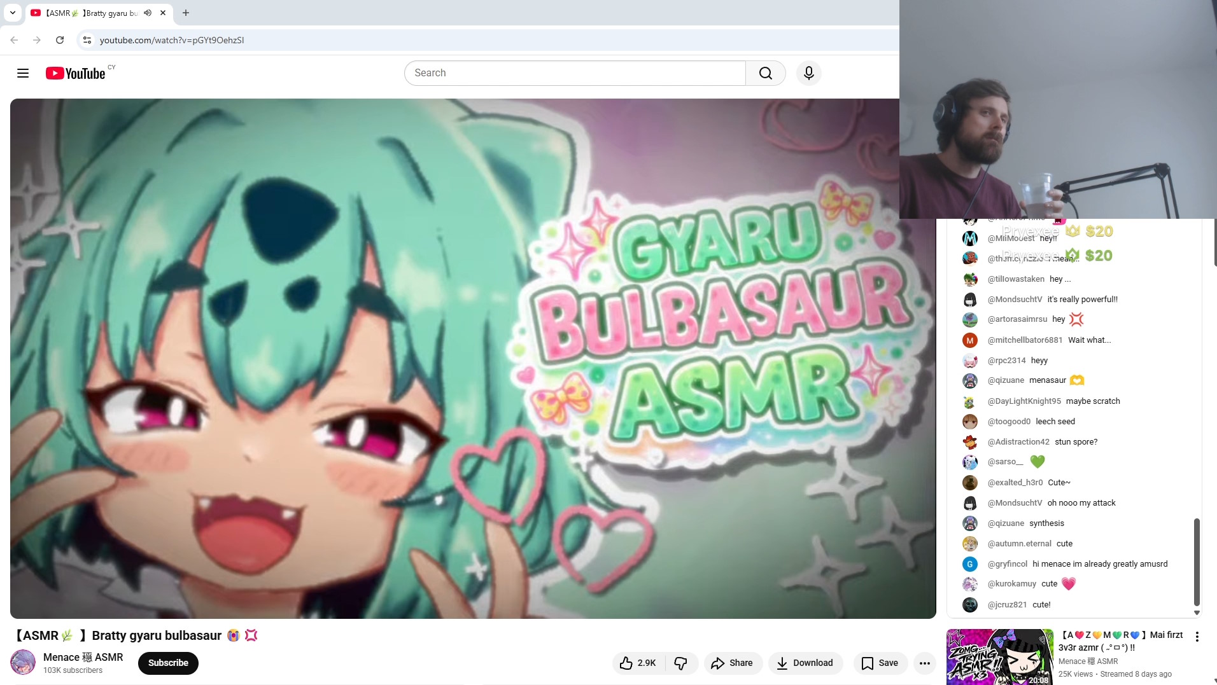Open more actions ellipsis under video
Image resolution: width=1217 pixels, height=685 pixels.
click(x=925, y=663)
